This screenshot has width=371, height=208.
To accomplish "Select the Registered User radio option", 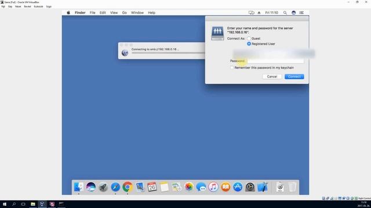I will pyautogui.click(x=249, y=44).
